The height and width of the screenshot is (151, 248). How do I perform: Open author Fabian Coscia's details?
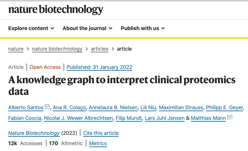(x=24, y=118)
